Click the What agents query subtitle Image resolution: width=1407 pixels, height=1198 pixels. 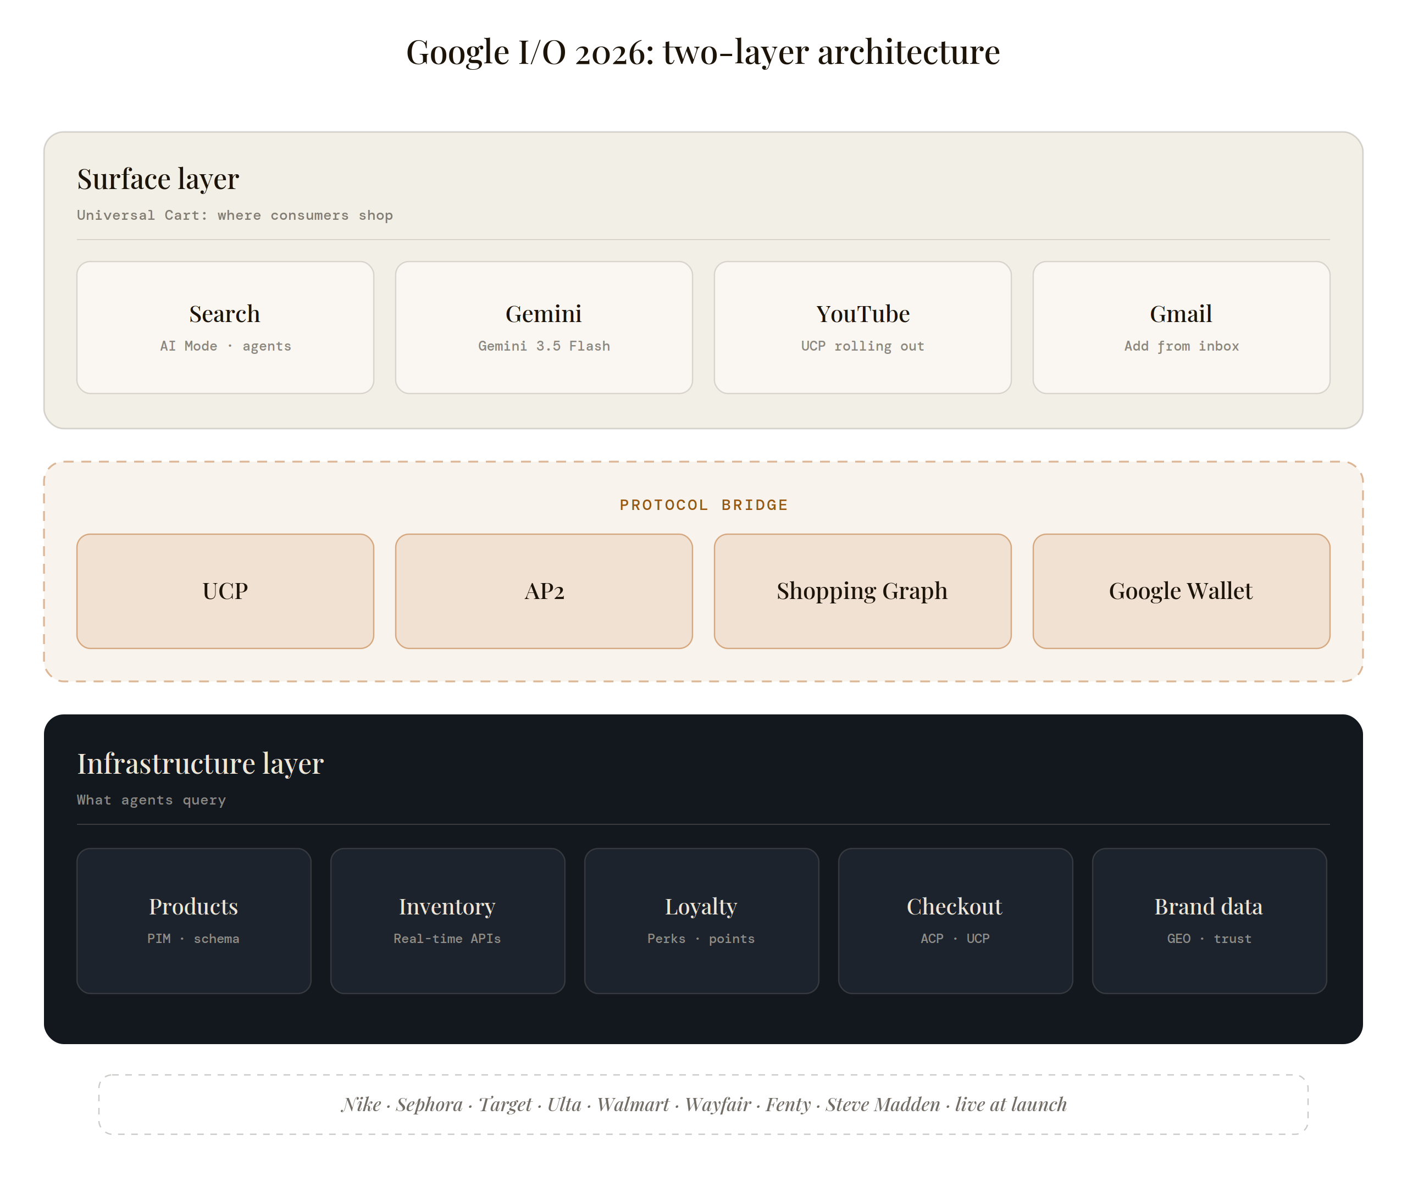pyautogui.click(x=152, y=800)
